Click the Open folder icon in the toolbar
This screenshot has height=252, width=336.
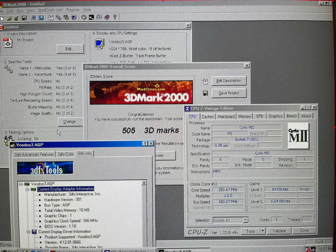9,18
